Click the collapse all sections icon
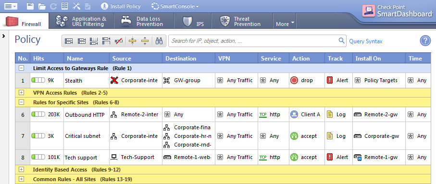The height and width of the screenshot is (184, 436). [x=132, y=41]
